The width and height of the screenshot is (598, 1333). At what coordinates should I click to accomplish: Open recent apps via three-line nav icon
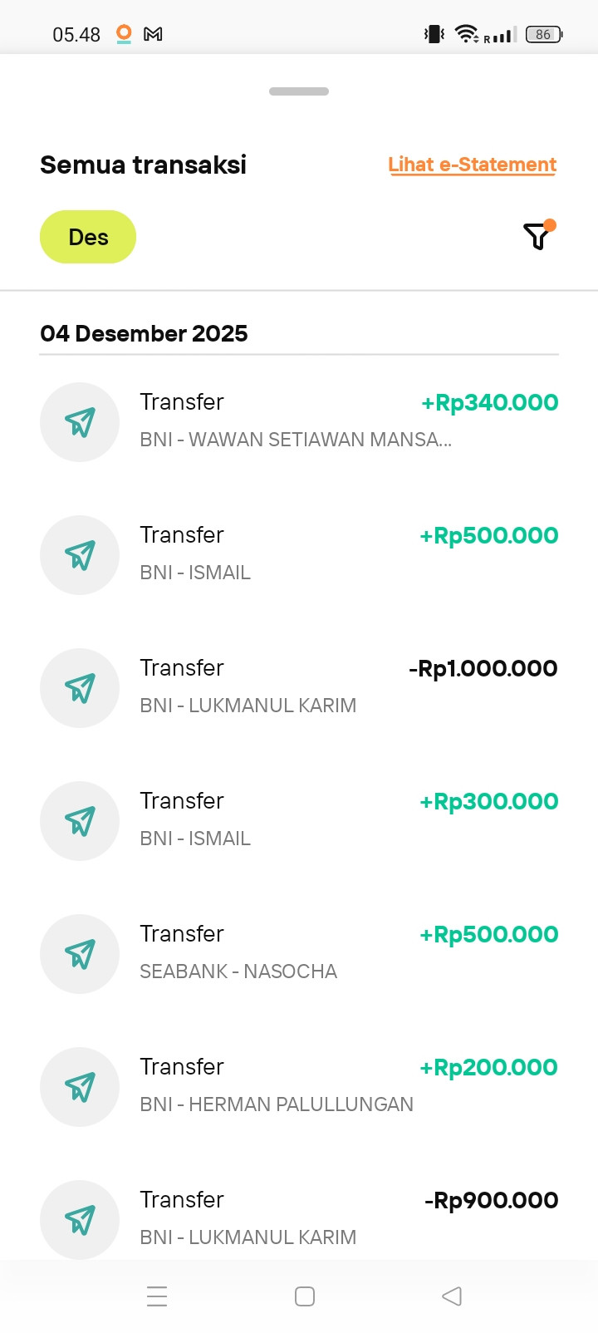tap(157, 1296)
